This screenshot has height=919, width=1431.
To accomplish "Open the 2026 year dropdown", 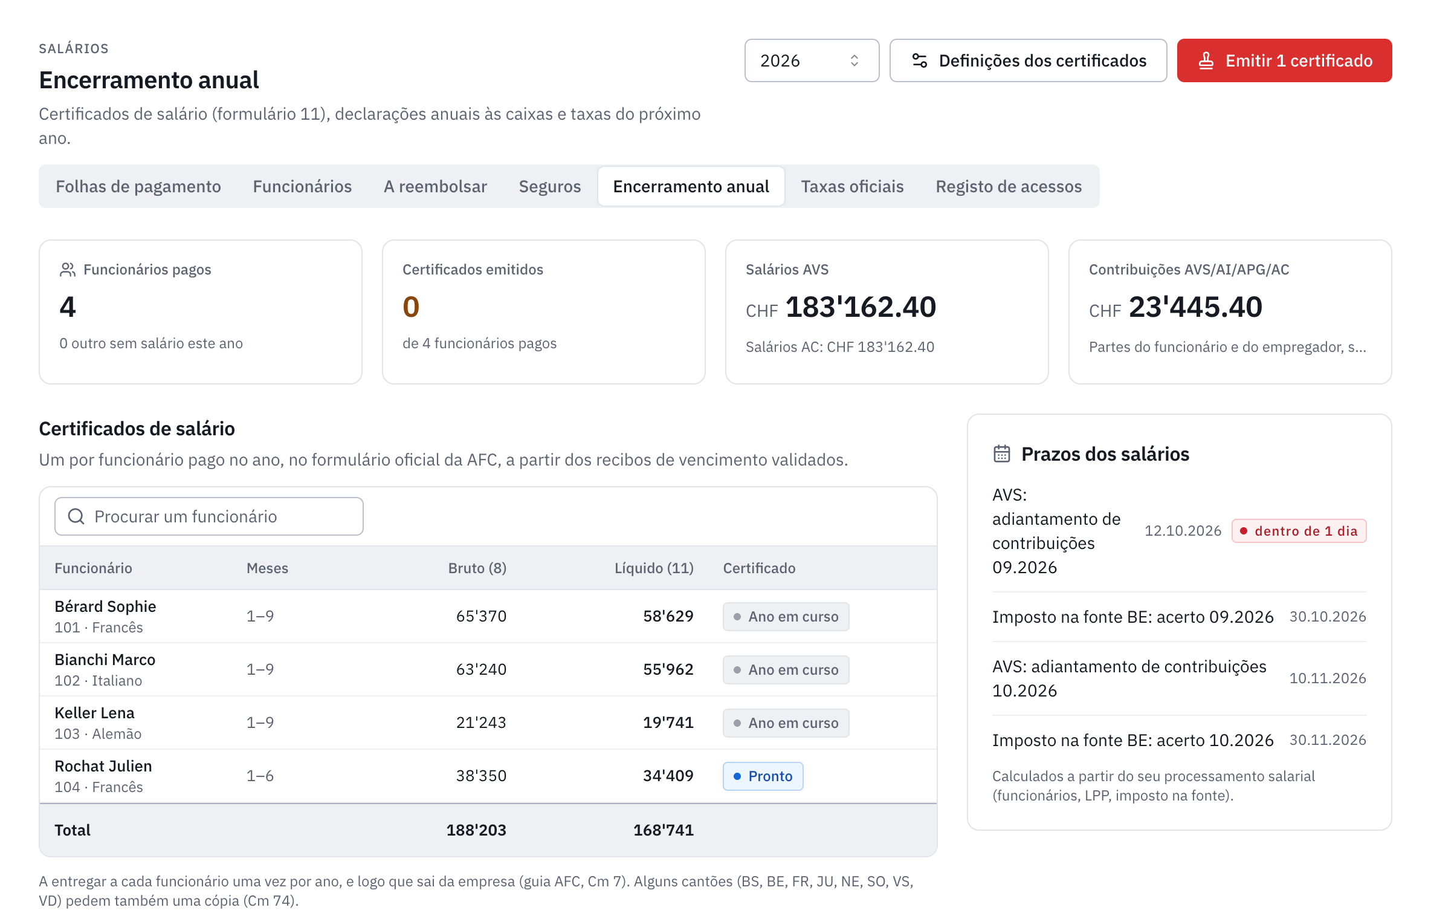I will pyautogui.click(x=811, y=60).
